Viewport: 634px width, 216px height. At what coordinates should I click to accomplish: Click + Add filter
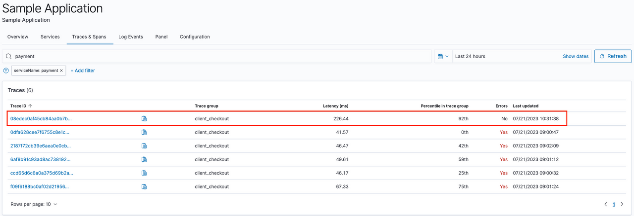[83, 71]
